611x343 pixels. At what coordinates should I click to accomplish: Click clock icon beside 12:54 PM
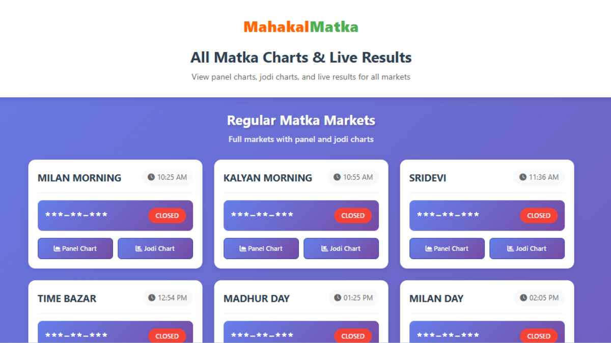click(x=152, y=298)
